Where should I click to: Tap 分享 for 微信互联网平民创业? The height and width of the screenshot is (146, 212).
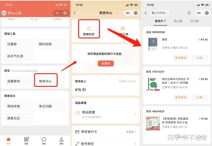click(200, 97)
